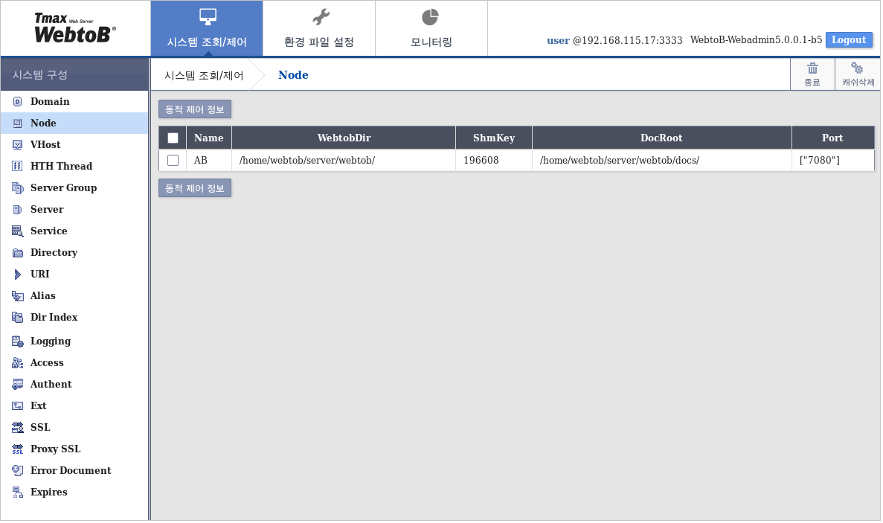Image resolution: width=883 pixels, height=523 pixels.
Task: Click the 시스템 구성 sidebar header
Action: pos(74,75)
